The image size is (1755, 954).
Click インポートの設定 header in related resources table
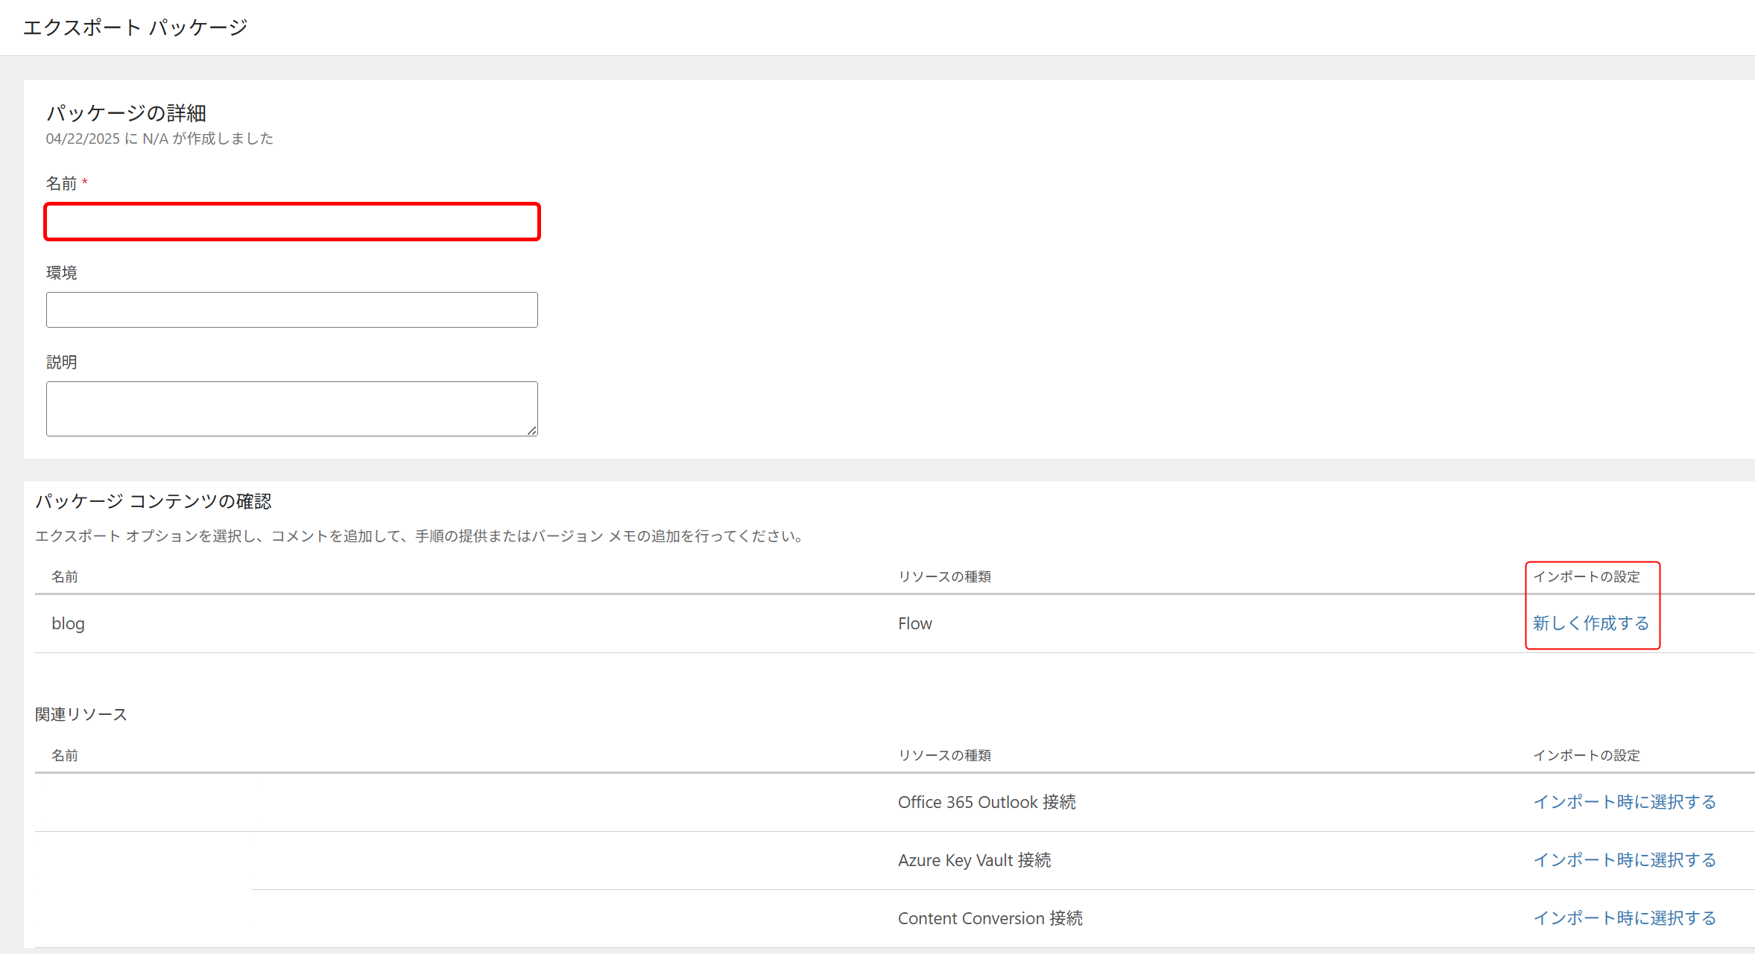1586,755
